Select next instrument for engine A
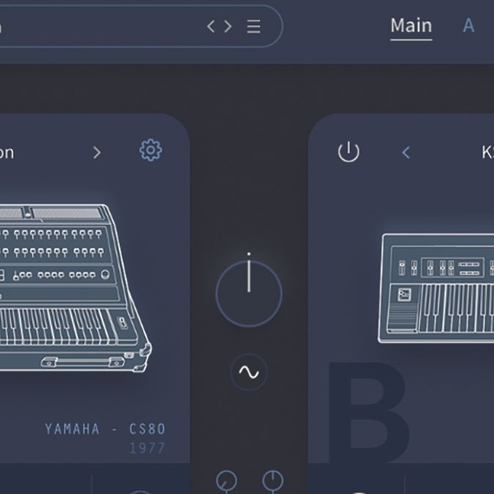494x494 pixels. coord(97,152)
